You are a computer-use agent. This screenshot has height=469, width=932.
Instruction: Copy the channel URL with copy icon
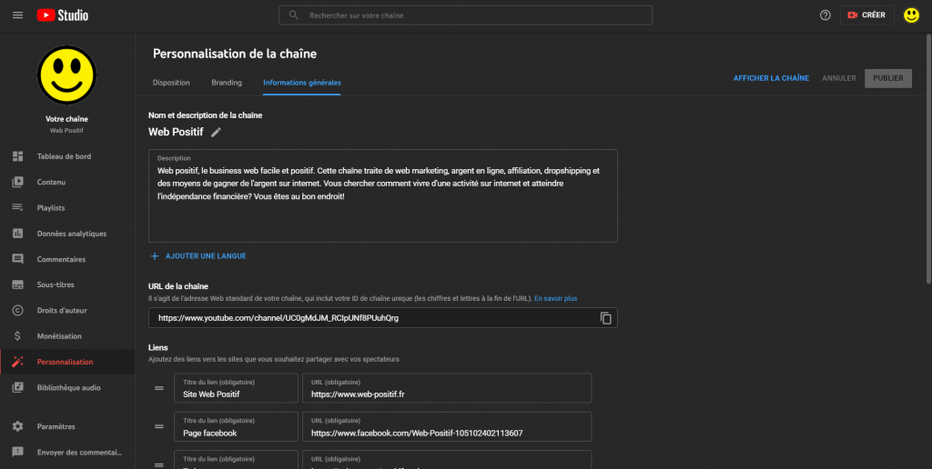[x=605, y=318]
